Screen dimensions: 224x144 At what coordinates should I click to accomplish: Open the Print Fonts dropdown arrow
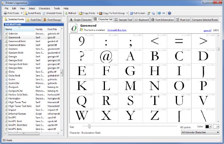click(x=22, y=13)
